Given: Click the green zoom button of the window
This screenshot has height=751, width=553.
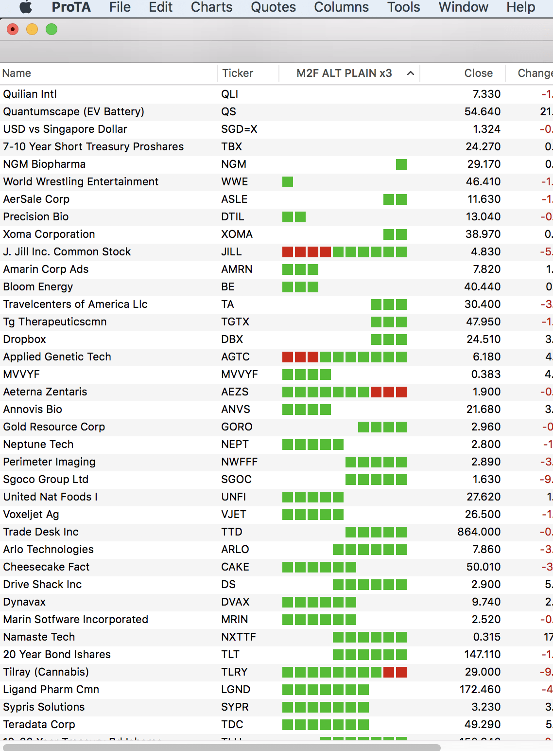Looking at the screenshot, I should coord(52,30).
